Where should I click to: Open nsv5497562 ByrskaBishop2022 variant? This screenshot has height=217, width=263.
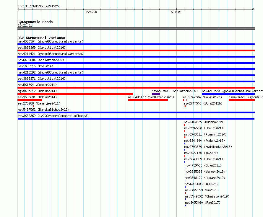43,110
